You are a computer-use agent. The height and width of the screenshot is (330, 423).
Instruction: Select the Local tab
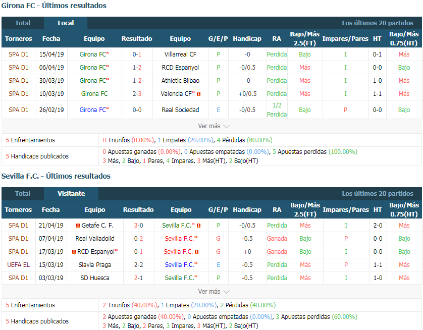pos(66,23)
